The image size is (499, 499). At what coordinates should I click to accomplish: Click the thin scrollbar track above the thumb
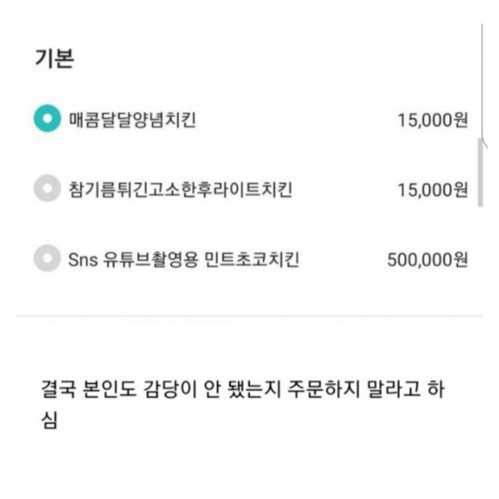(482, 79)
